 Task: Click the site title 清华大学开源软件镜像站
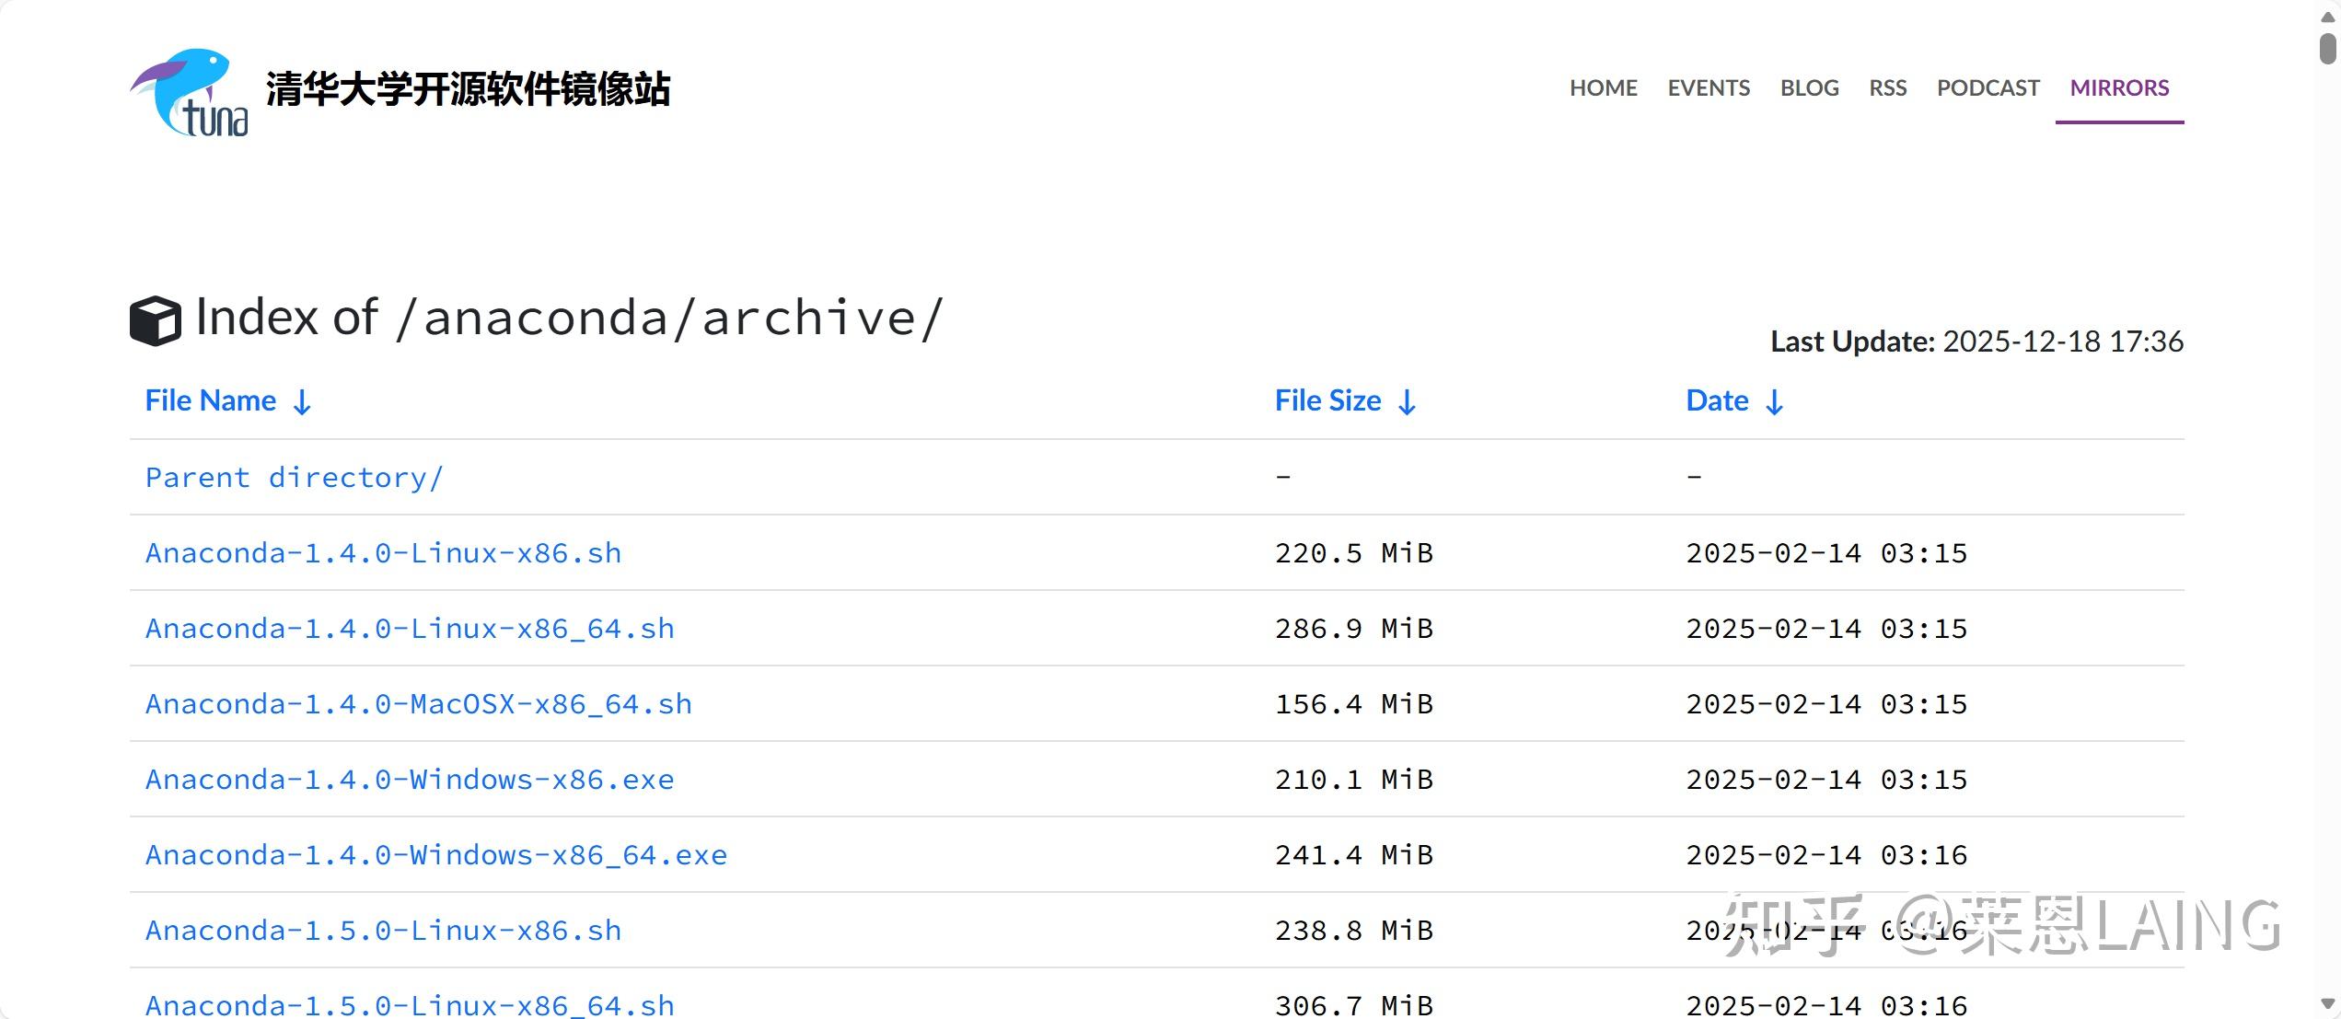[x=468, y=89]
